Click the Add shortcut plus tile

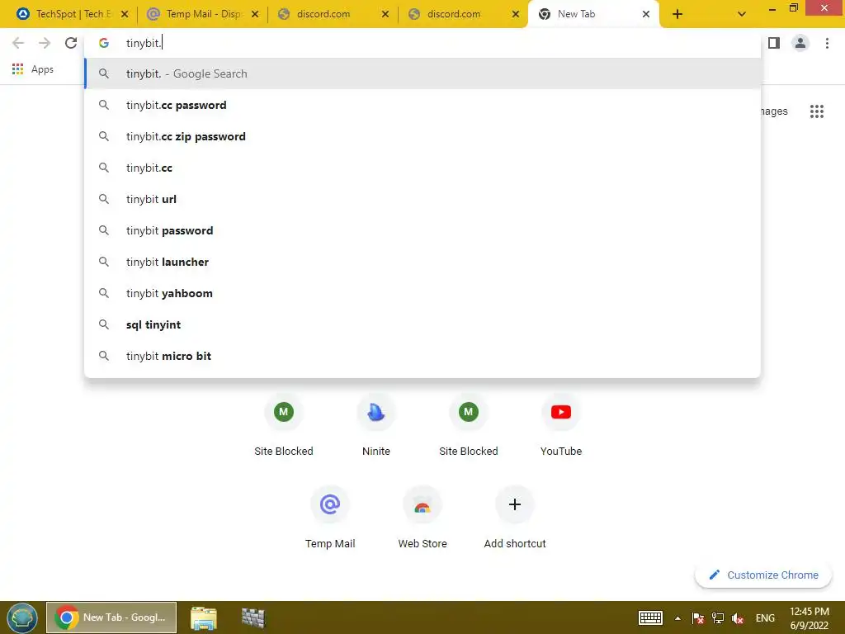click(x=515, y=518)
